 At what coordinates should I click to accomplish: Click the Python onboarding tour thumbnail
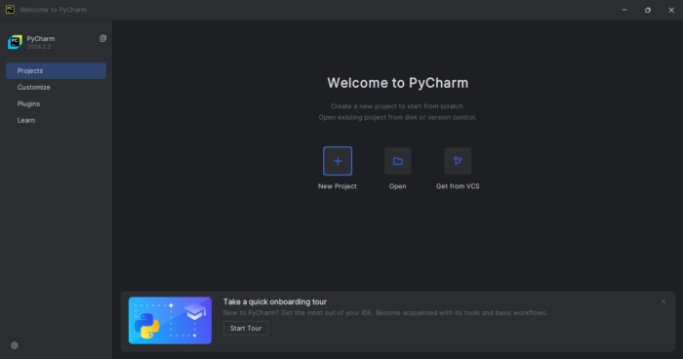coord(170,320)
